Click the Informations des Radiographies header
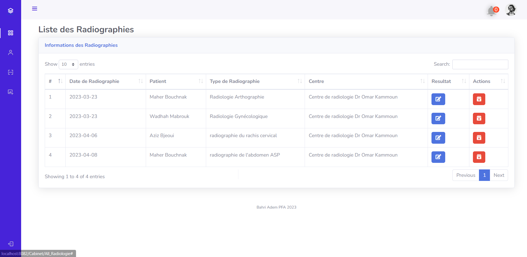The image size is (527, 257). click(81, 45)
